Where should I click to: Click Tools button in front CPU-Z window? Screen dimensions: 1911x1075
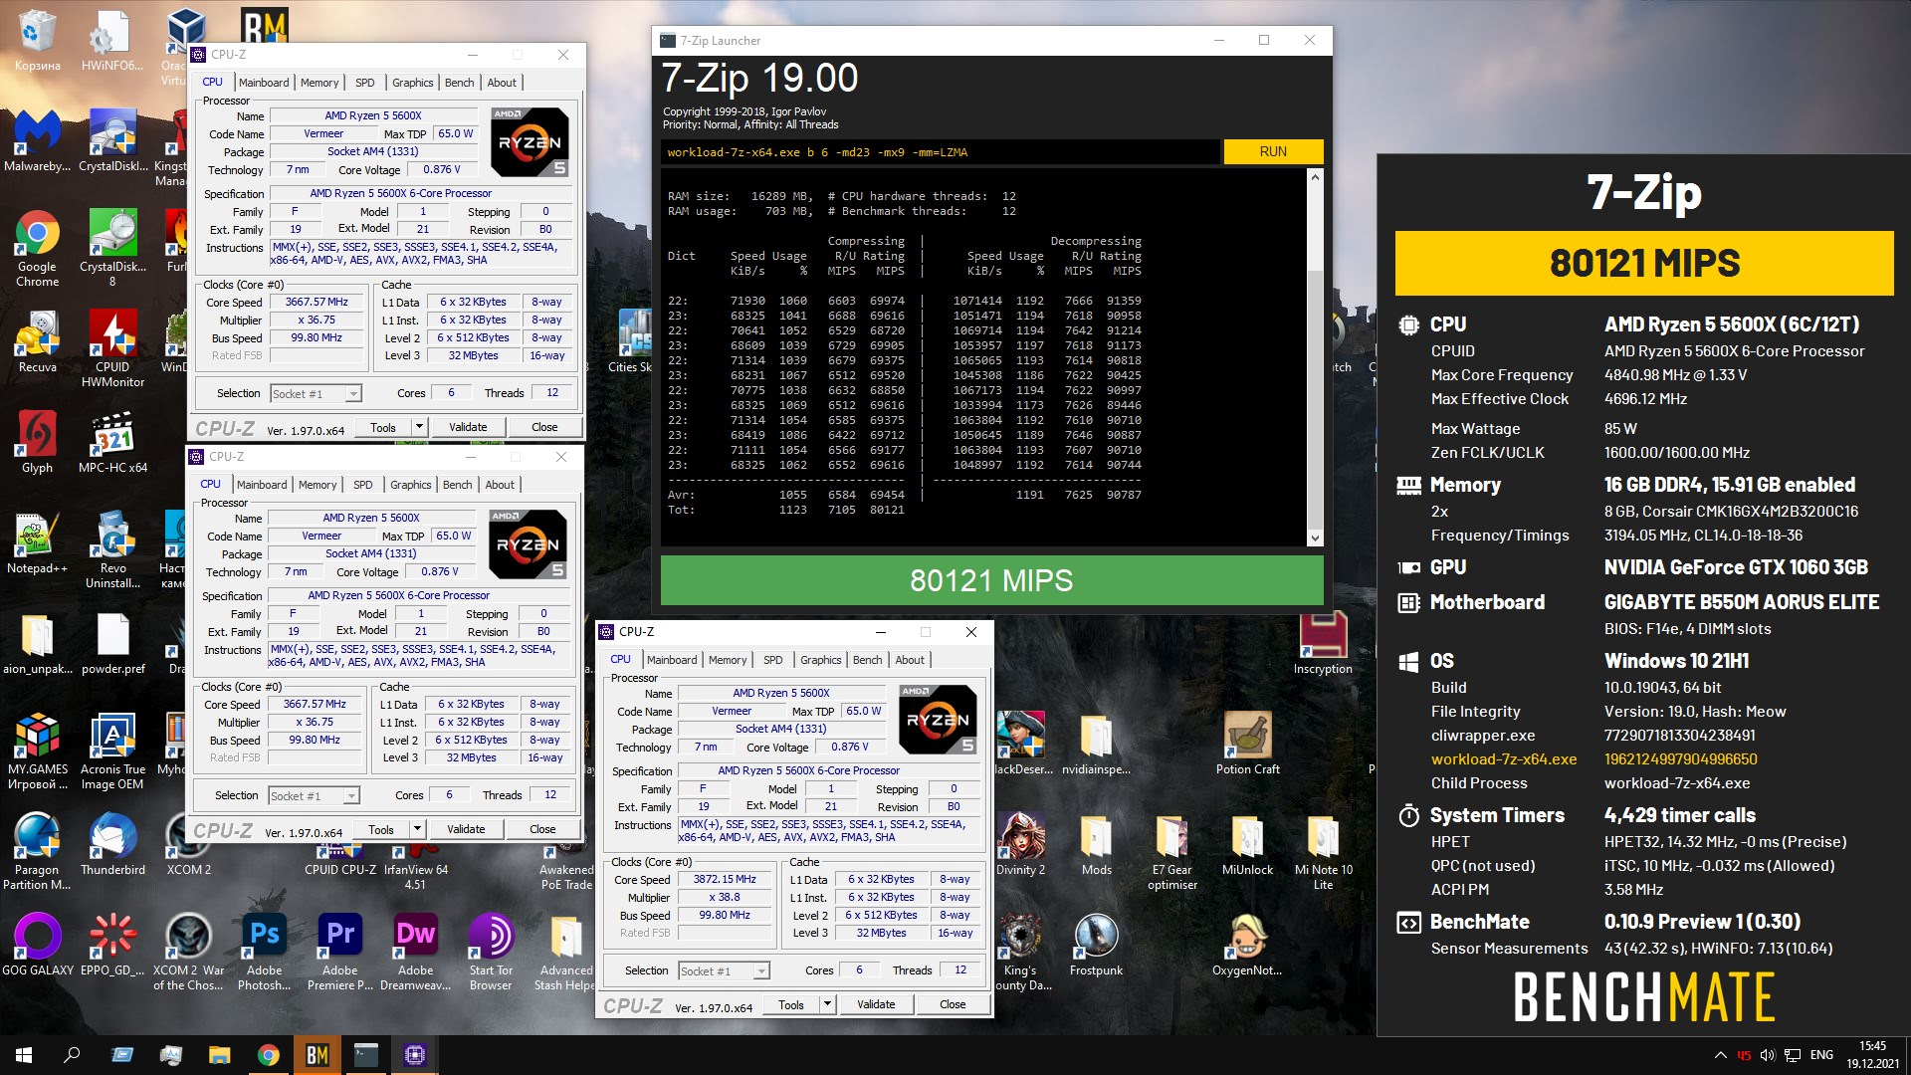click(791, 1004)
